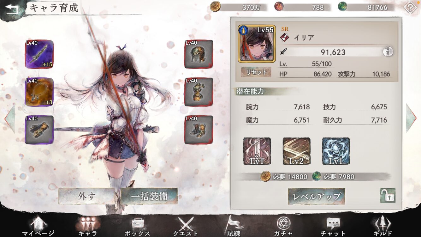Click the レベルアップ button
This screenshot has height=237, width=421.
(316, 197)
